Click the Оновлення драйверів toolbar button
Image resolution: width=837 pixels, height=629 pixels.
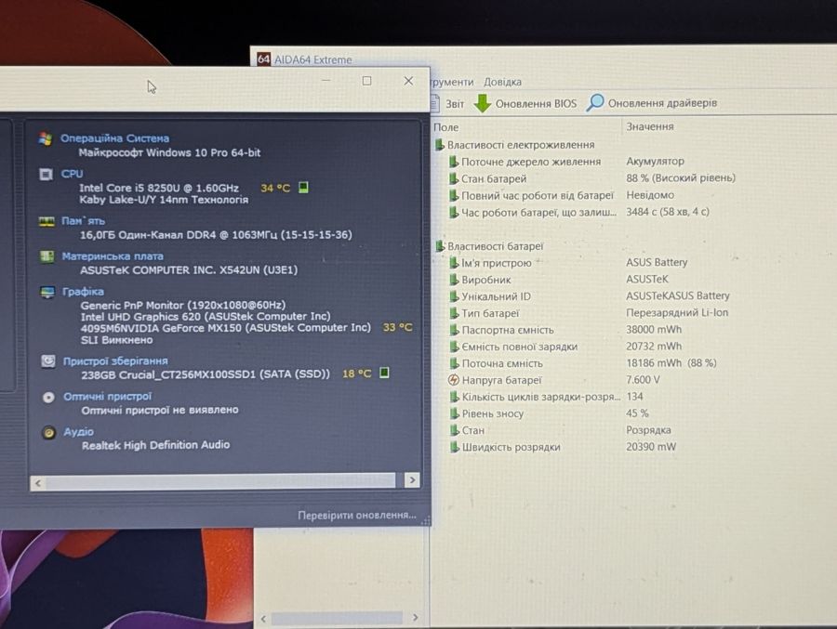[x=652, y=103]
